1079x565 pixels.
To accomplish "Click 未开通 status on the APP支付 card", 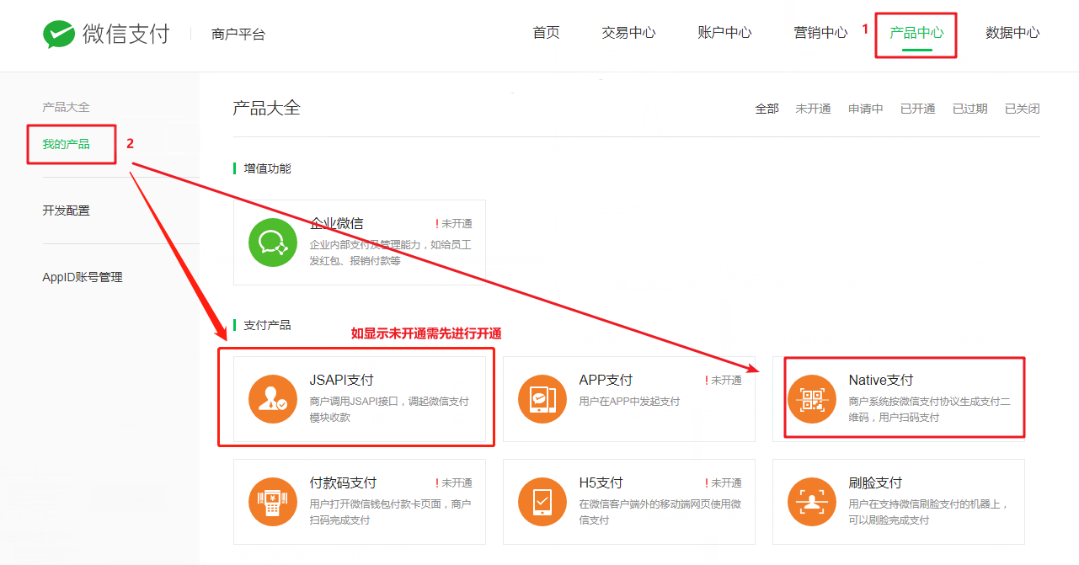I will (x=724, y=381).
